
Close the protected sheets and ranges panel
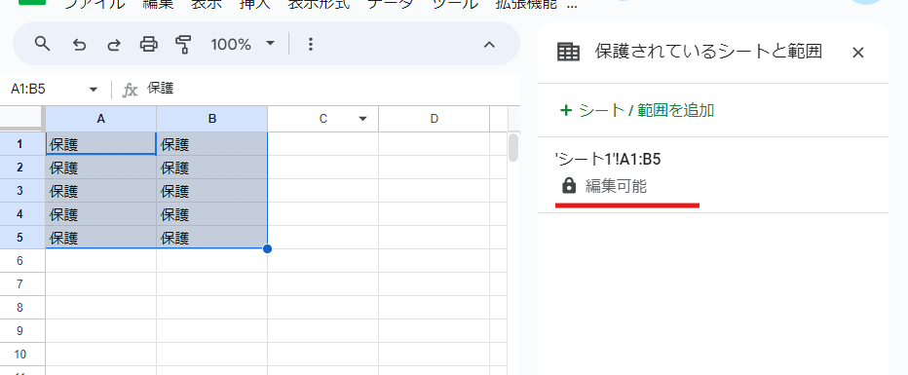coord(858,53)
